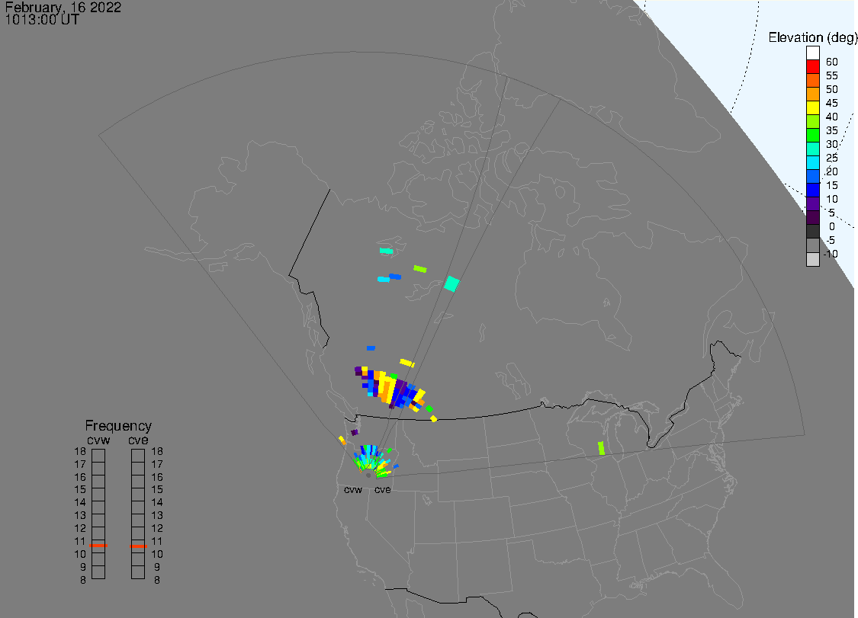Click the Frequency panel title
The image size is (858, 618).
[x=118, y=425]
